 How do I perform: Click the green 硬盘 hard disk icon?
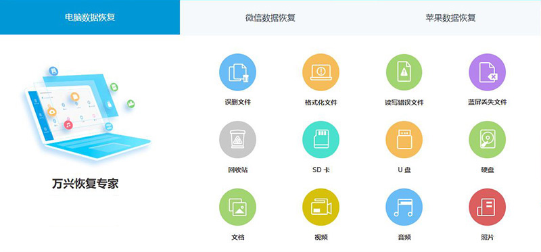[487, 140]
